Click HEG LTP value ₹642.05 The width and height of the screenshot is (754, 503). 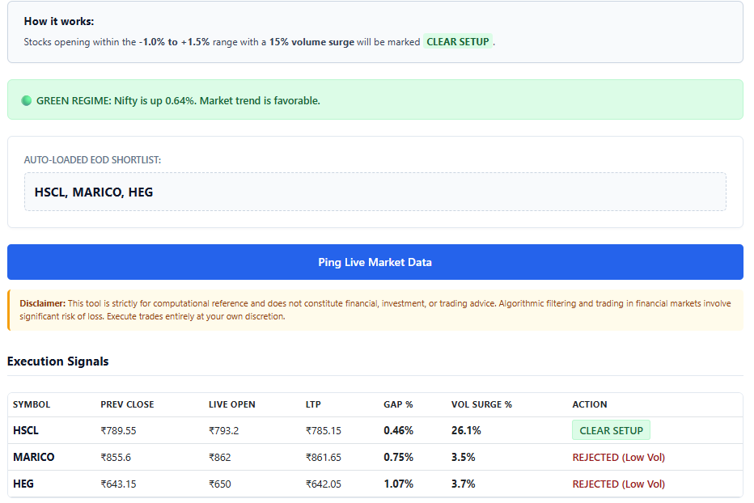pyautogui.click(x=324, y=484)
